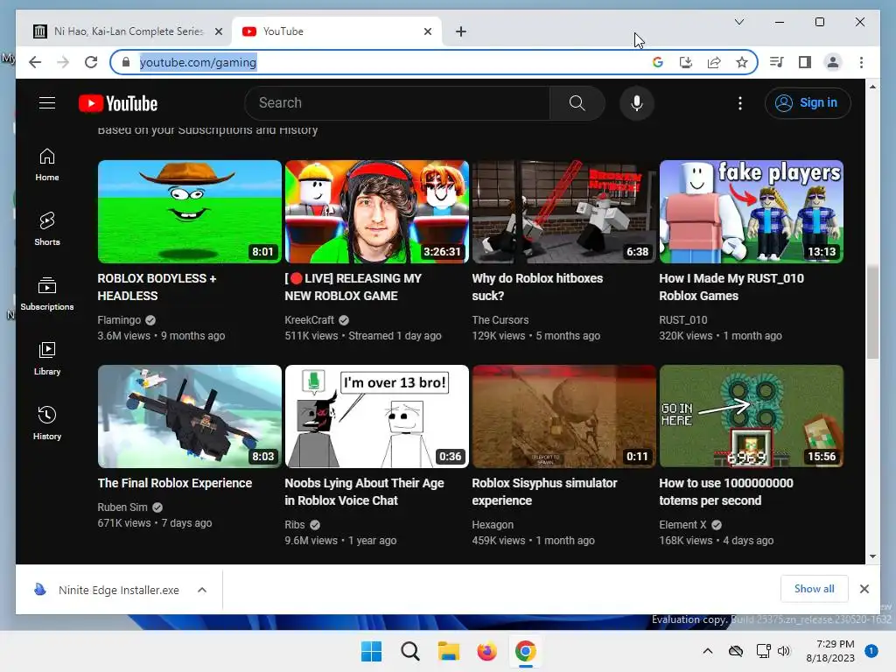Go to Home in sidebar

[47, 164]
